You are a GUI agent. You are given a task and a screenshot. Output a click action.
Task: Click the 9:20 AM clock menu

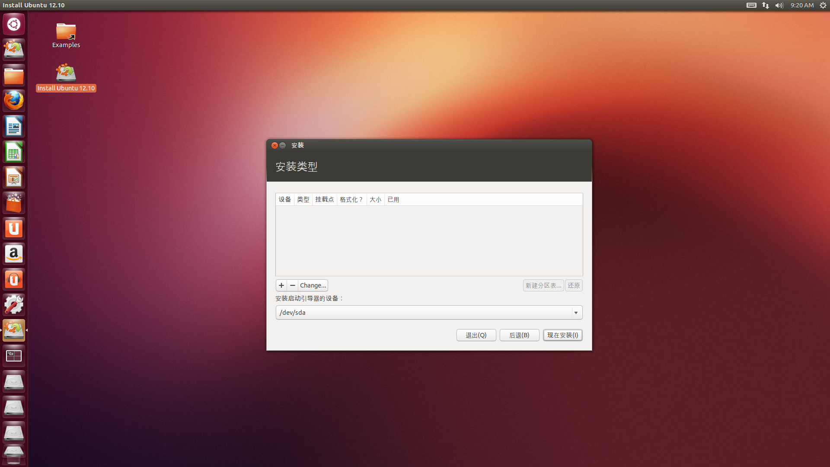click(x=802, y=5)
